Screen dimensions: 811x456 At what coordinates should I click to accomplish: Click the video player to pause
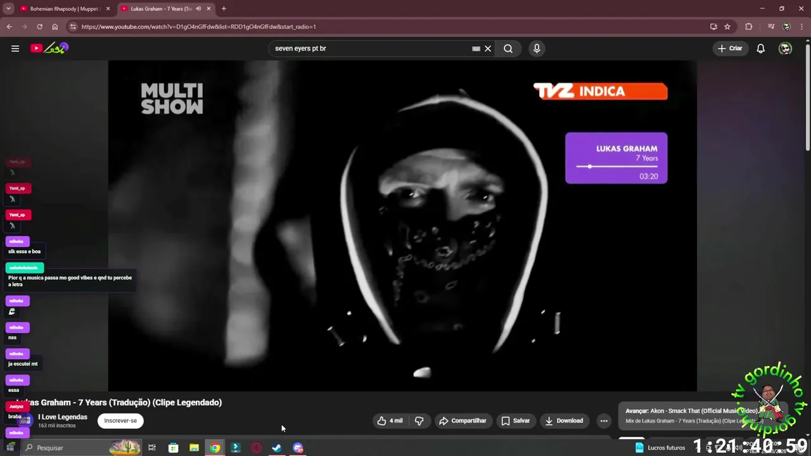click(402, 225)
